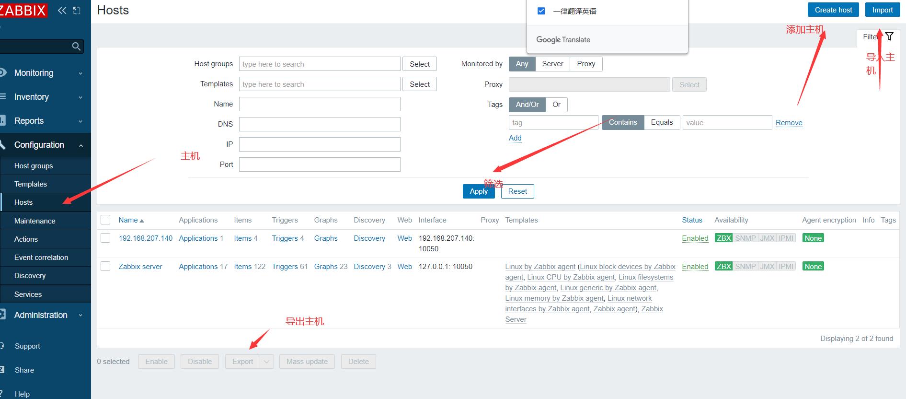Select Equals tag operator
This screenshot has height=399, width=906.
coord(662,122)
